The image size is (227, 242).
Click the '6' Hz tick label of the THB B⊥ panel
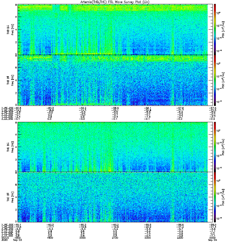16,17
